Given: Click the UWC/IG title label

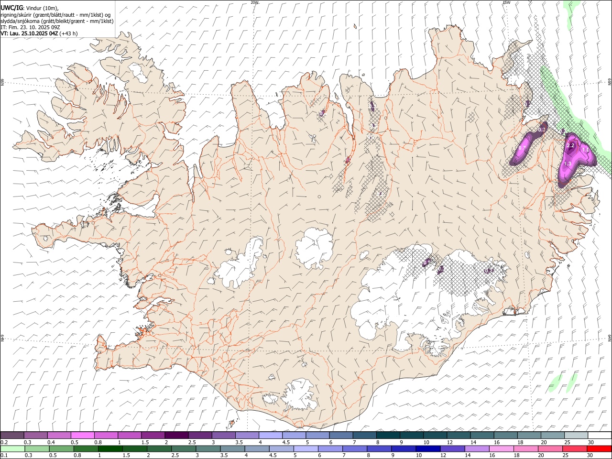Looking at the screenshot, I should [x=12, y=8].
